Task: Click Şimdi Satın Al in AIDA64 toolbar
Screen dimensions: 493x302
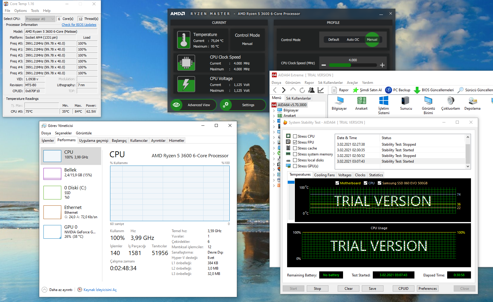Action: [367, 90]
